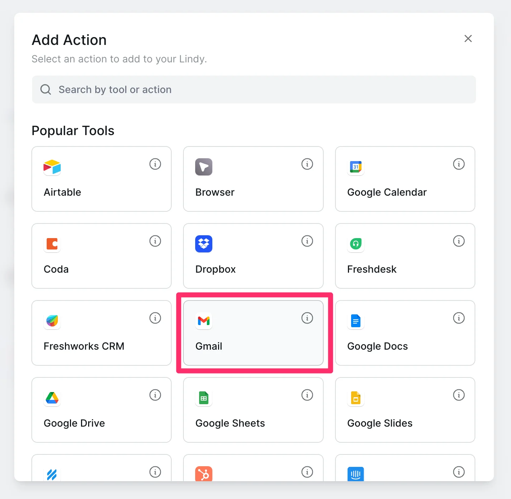The height and width of the screenshot is (499, 511).
Task: Click the Coda logo icon
Action: pos(52,244)
